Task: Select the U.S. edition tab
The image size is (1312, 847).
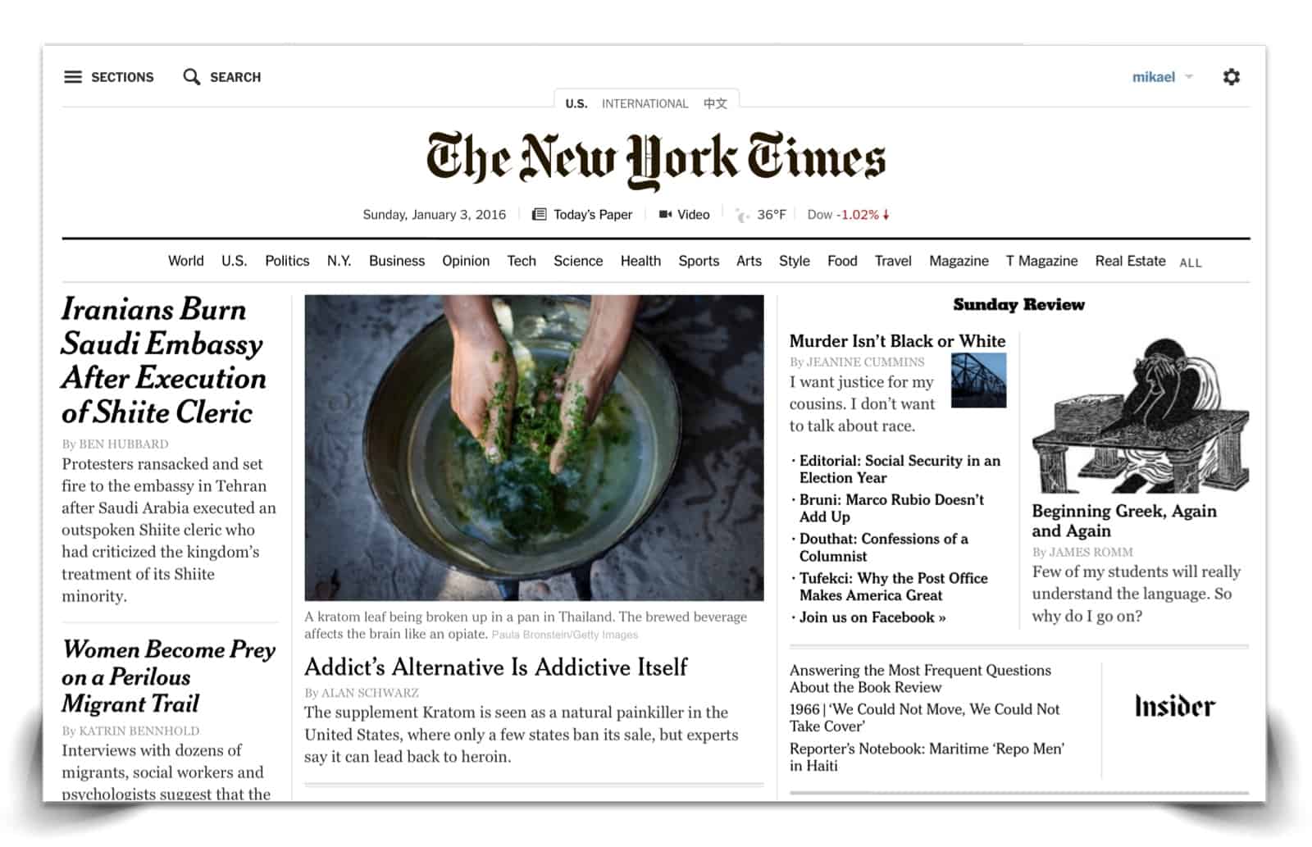Action: (x=576, y=103)
